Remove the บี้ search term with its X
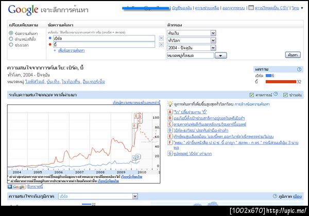The height and width of the screenshot is (216, 309). [161, 45]
